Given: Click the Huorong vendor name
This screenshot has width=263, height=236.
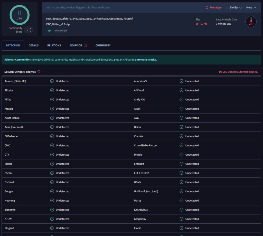Looking at the screenshot, I should point(10,201).
